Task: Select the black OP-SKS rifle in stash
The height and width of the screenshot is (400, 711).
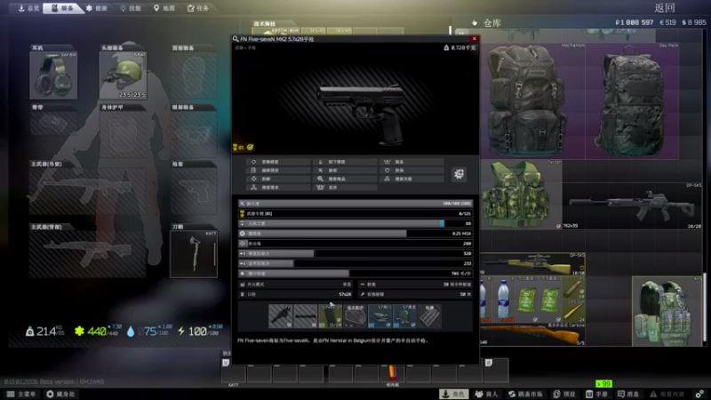Action: [x=633, y=206]
